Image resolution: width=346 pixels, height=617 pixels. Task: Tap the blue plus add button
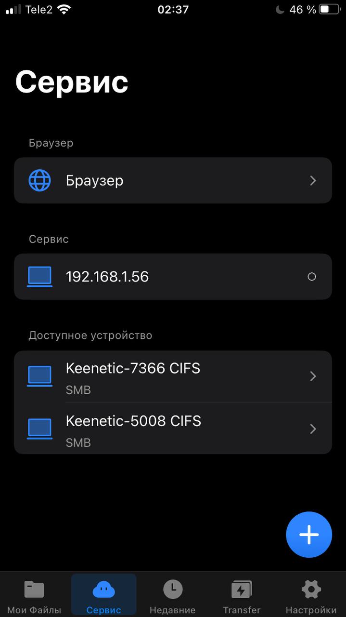click(x=309, y=535)
